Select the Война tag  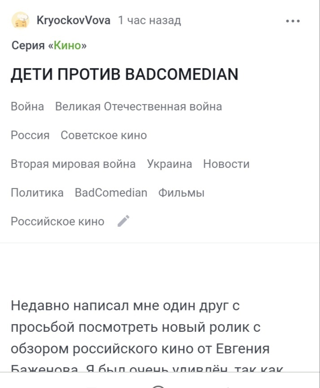(x=27, y=106)
